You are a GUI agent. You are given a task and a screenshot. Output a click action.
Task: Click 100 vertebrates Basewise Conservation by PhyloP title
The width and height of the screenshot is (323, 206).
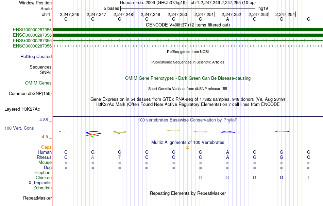(188, 120)
